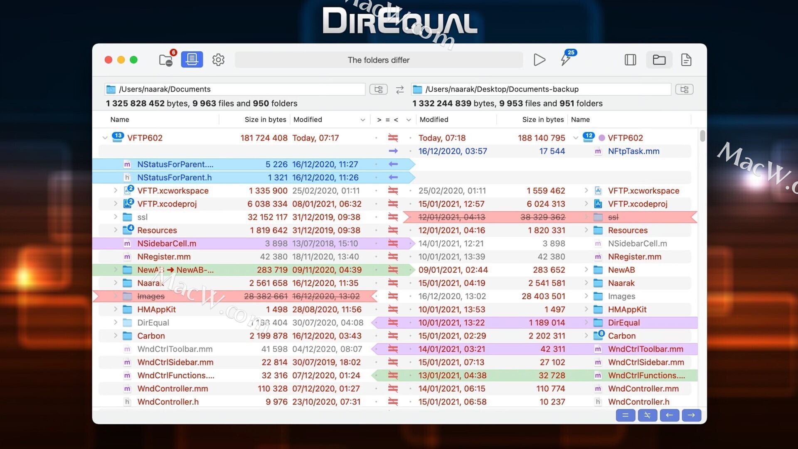Toggle the sidebar panel view

click(x=630, y=60)
